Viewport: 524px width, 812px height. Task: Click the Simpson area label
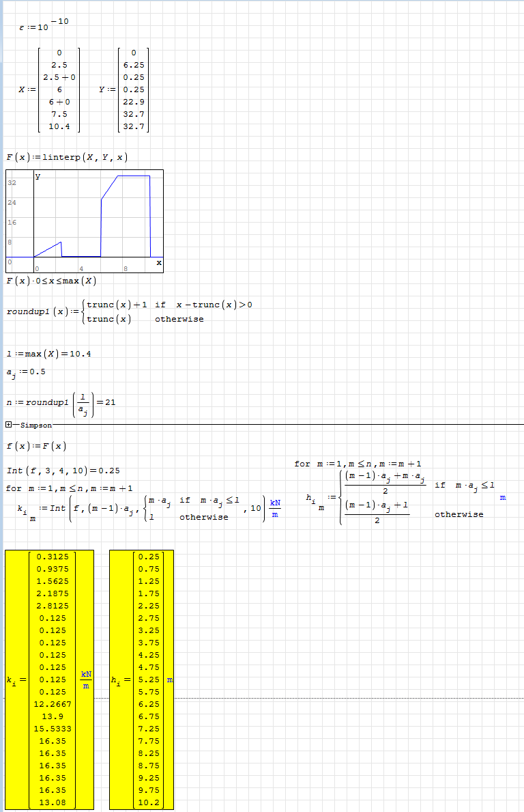point(35,425)
